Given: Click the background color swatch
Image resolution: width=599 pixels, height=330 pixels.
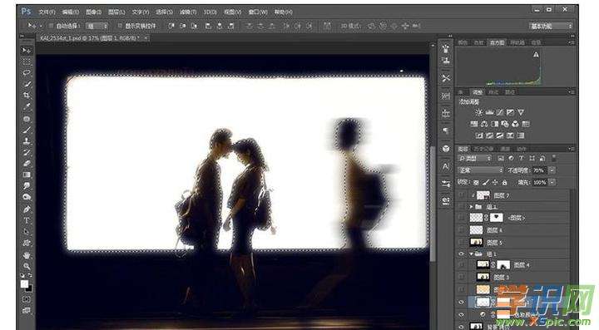Looking at the screenshot, I should (x=29, y=288).
